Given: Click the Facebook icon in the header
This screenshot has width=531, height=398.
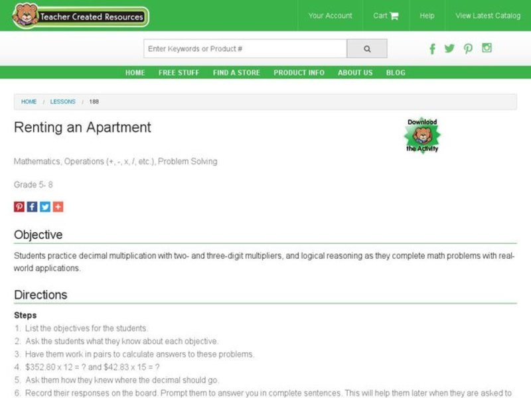Looking at the screenshot, I should click(432, 48).
